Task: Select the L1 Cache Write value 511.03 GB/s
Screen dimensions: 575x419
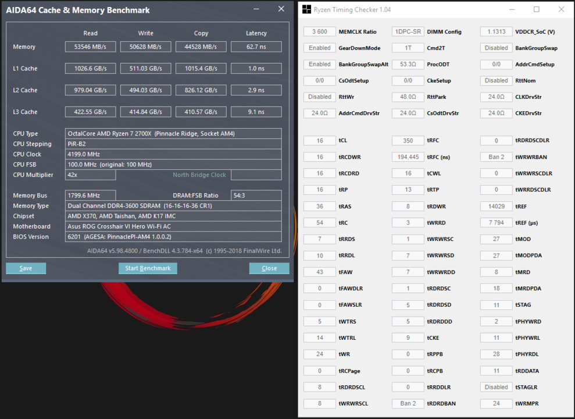Action: (145, 68)
